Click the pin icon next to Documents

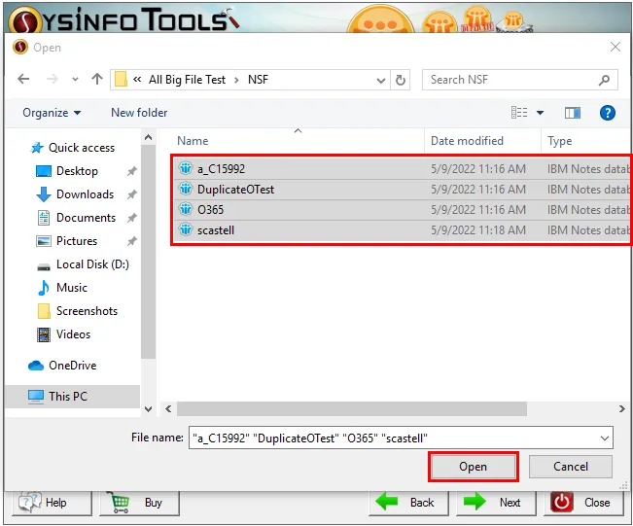(x=131, y=218)
